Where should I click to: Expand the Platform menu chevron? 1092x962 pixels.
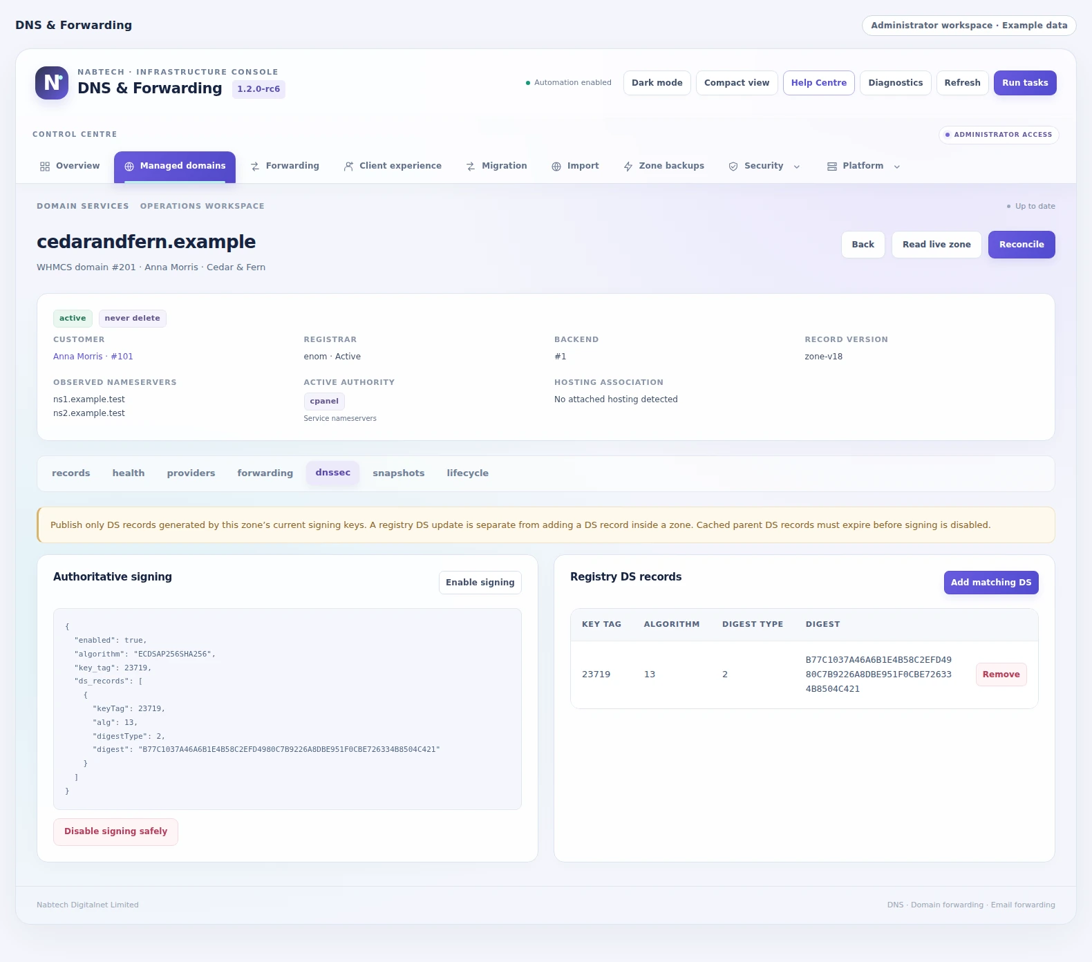[x=897, y=167]
